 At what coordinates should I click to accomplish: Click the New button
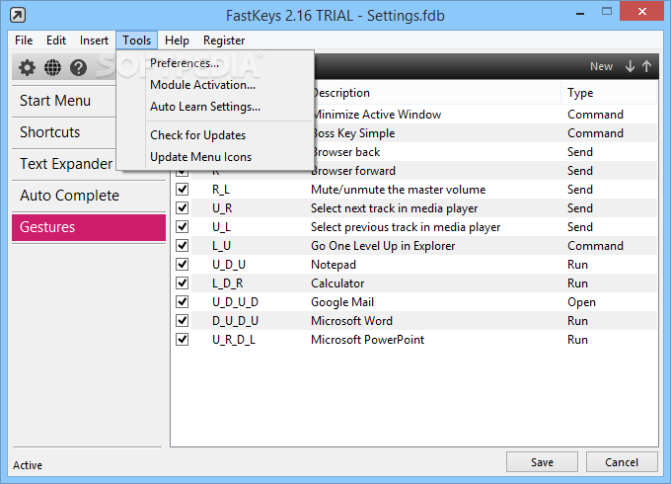601,66
